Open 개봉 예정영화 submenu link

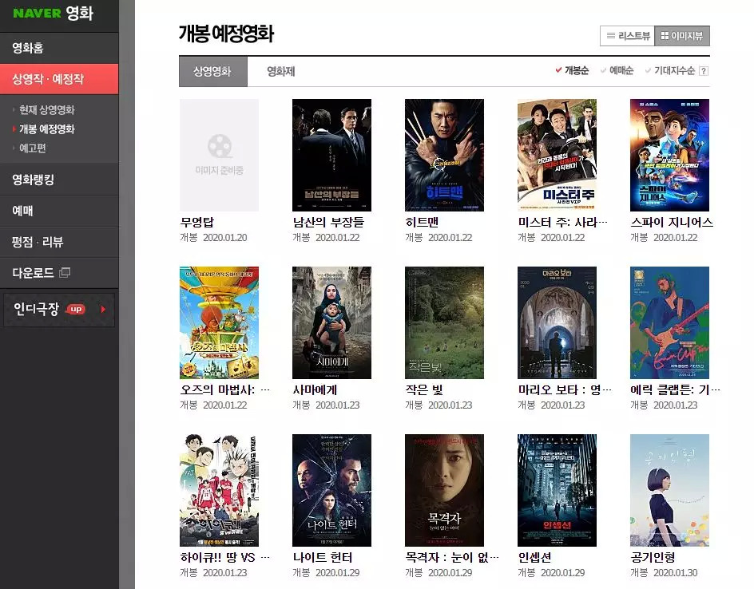point(46,129)
